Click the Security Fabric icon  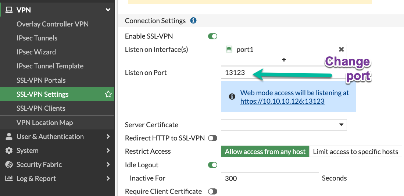click(x=9, y=165)
